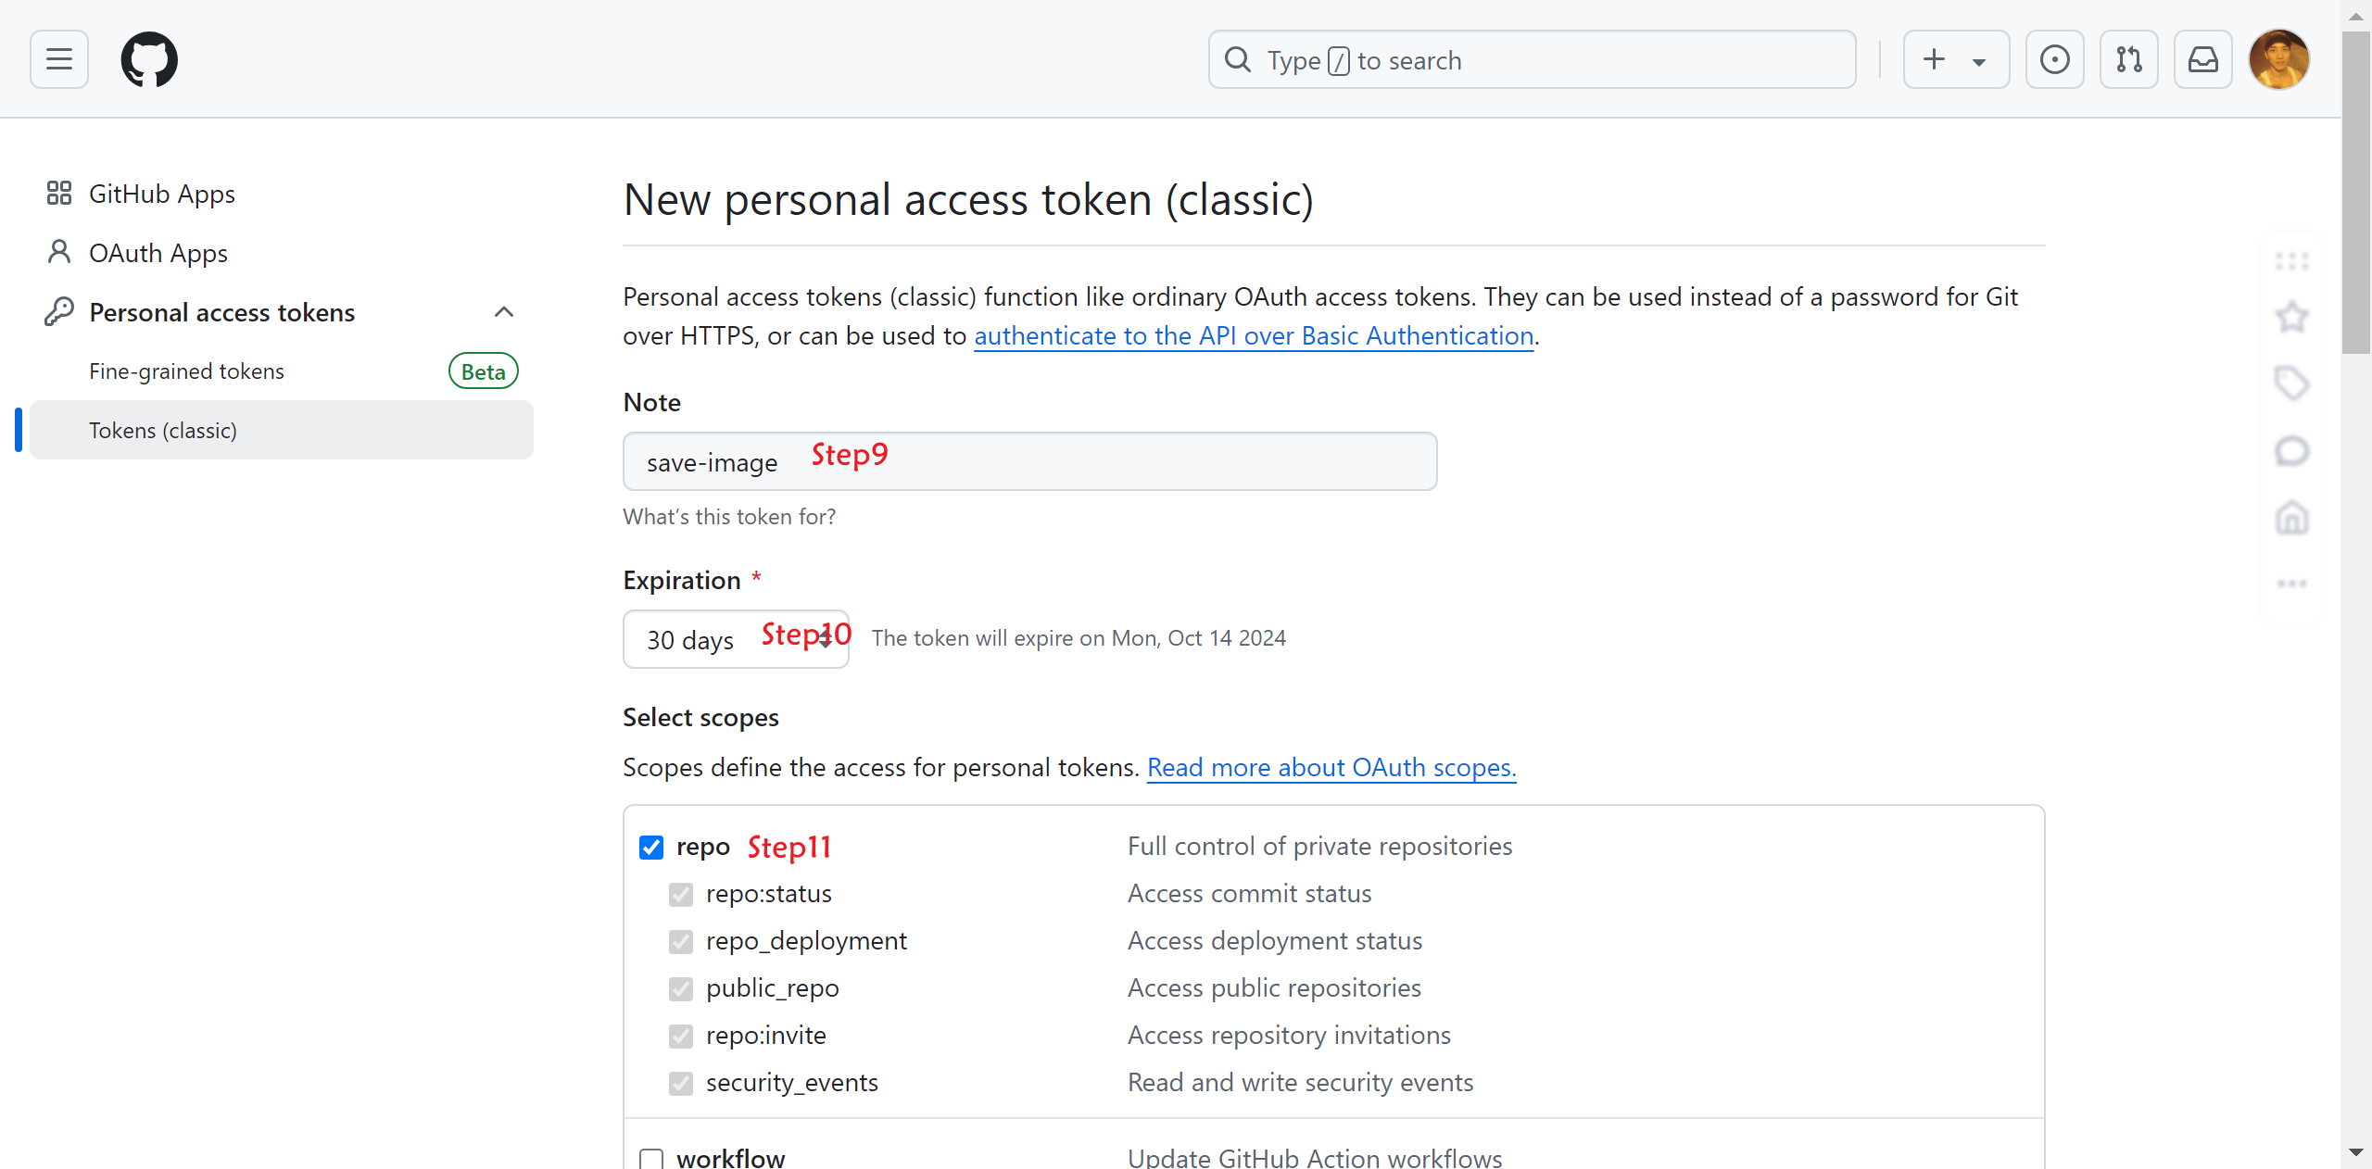
Task: Open the notifications inbox icon
Action: pos(2202,59)
